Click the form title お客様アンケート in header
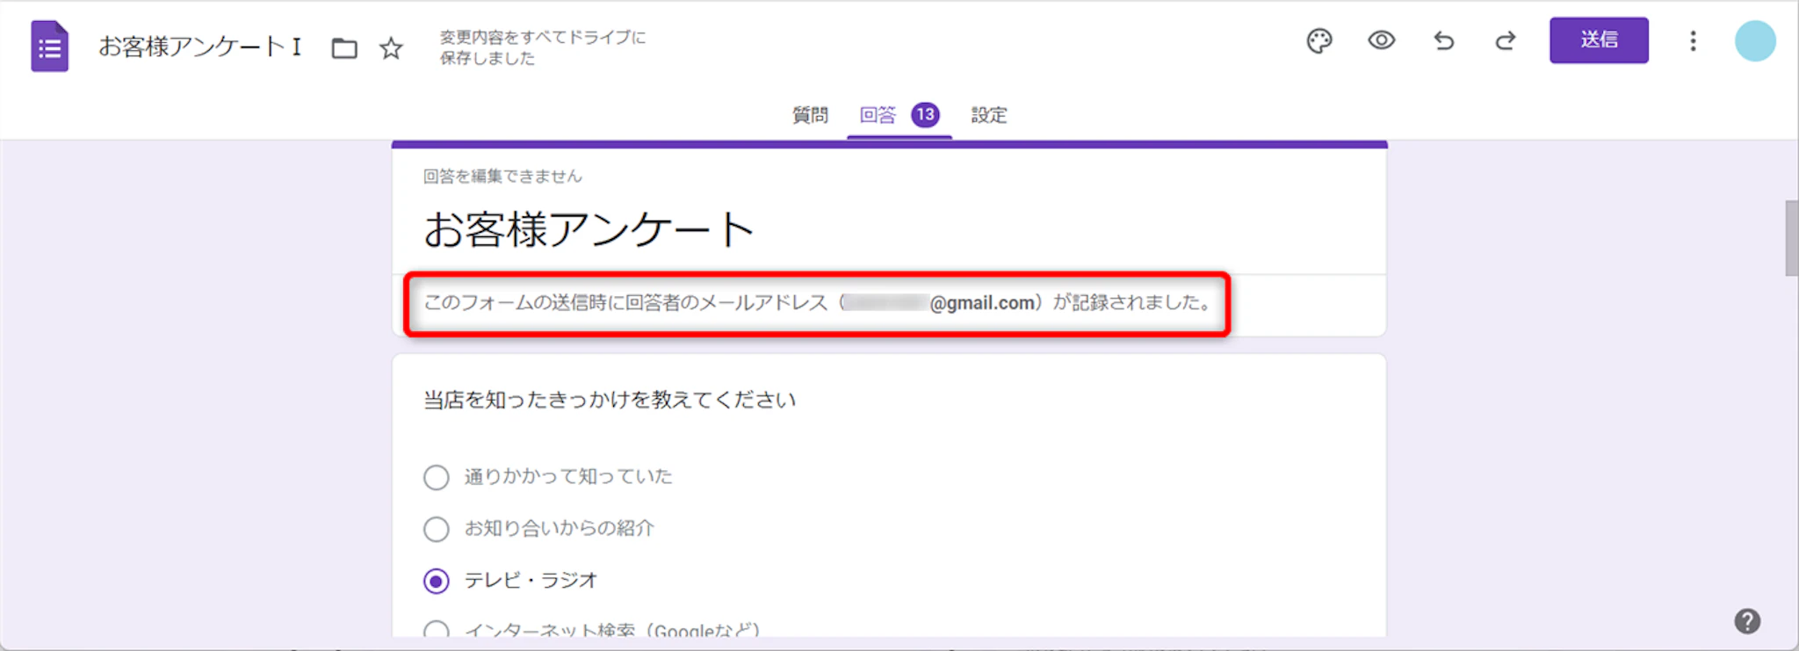The image size is (1799, 651). pyautogui.click(x=199, y=47)
